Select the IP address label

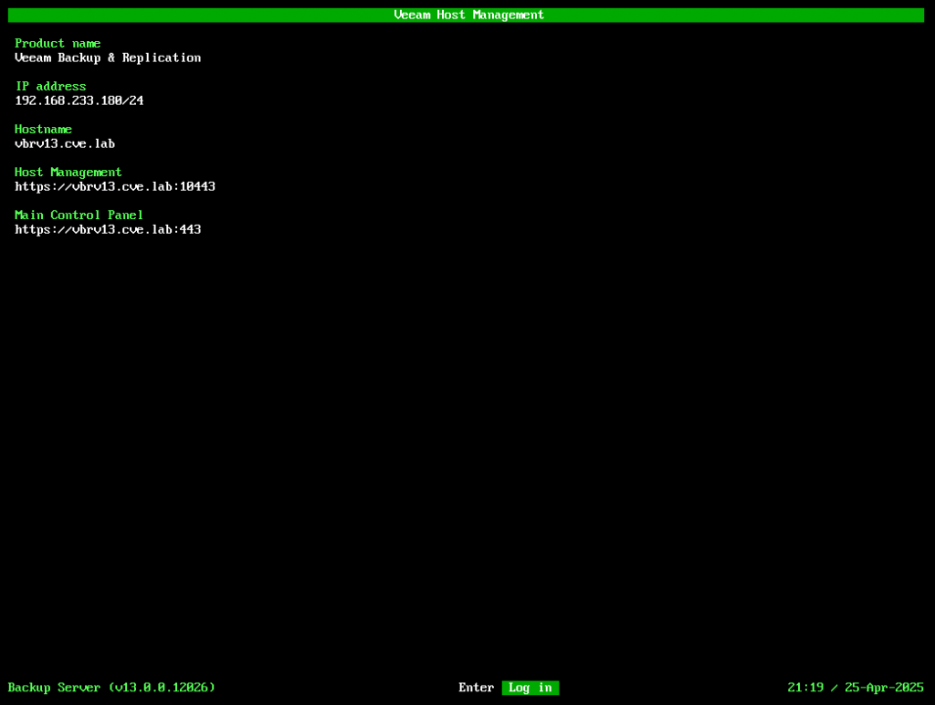click(50, 87)
